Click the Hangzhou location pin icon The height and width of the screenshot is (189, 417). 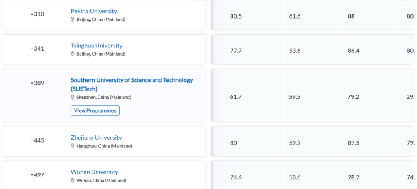pos(72,146)
